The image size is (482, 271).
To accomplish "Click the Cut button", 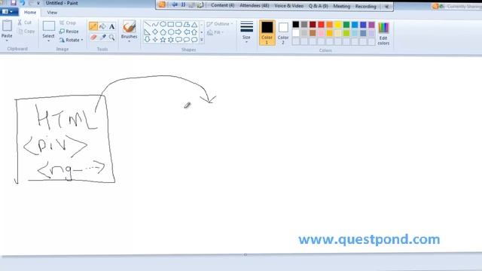I will pyautogui.click(x=25, y=23).
